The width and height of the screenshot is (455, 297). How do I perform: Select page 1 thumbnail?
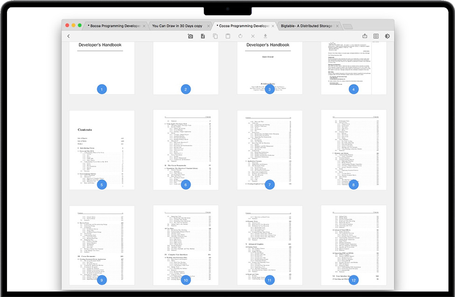click(102, 68)
